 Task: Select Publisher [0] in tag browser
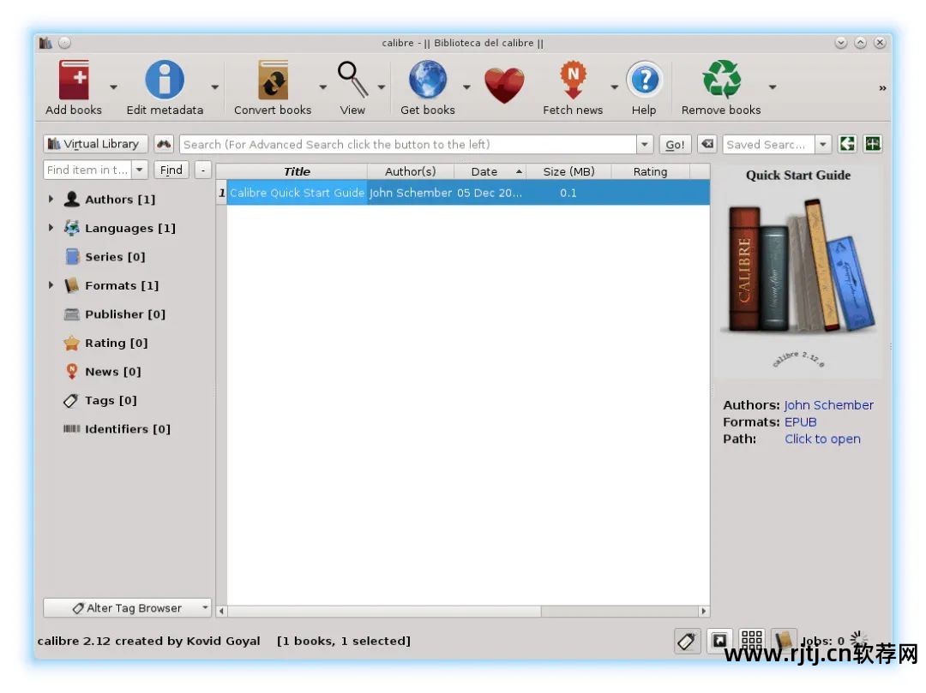tap(125, 314)
